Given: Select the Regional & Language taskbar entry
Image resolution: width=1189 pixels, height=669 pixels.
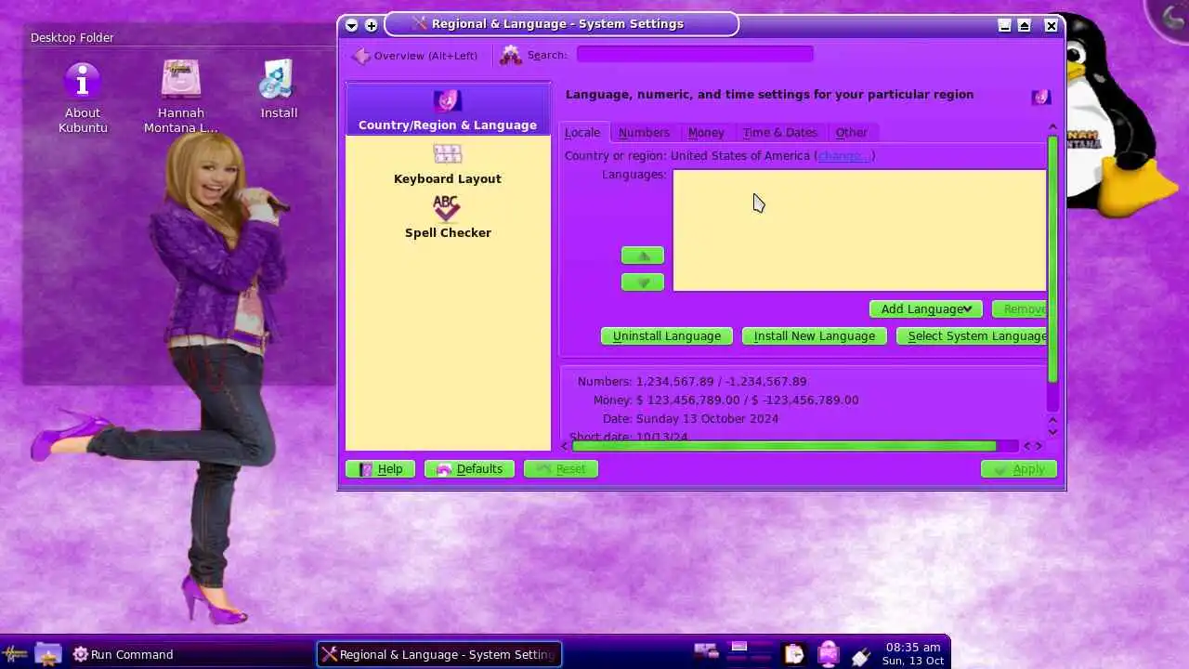Looking at the screenshot, I should (439, 654).
